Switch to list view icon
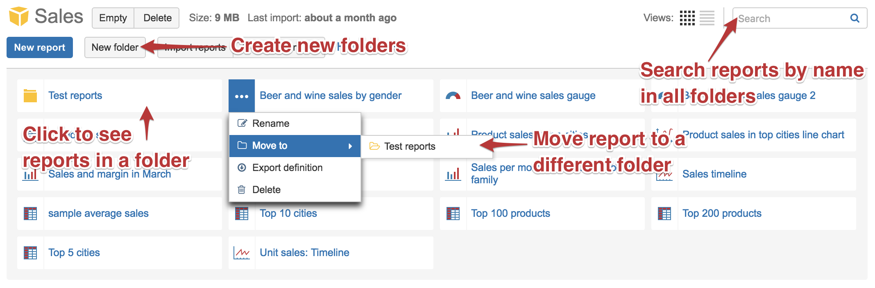This screenshot has width=875, height=288. click(707, 18)
